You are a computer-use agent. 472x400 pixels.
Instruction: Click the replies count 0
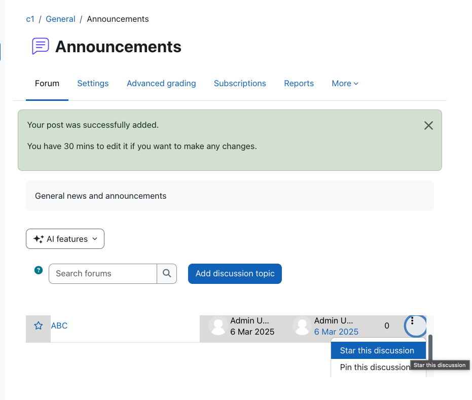click(x=387, y=325)
